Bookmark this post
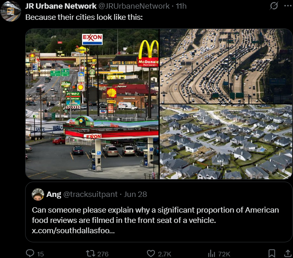293x258 pixels. coord(272,253)
